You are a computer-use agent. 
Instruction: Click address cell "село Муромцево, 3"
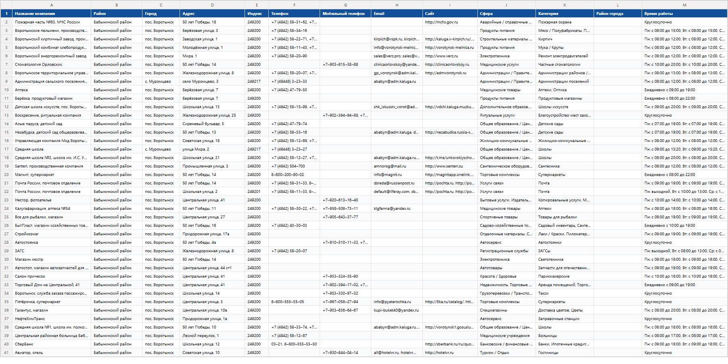pyautogui.click(x=212, y=82)
